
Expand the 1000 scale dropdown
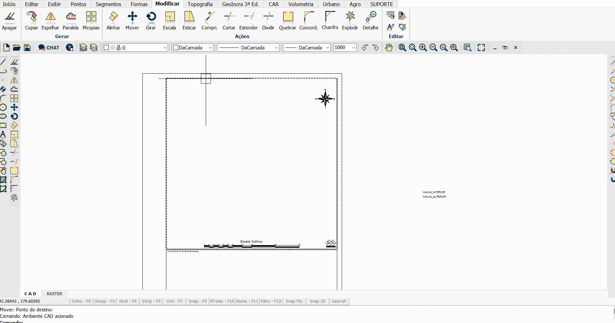click(x=353, y=48)
